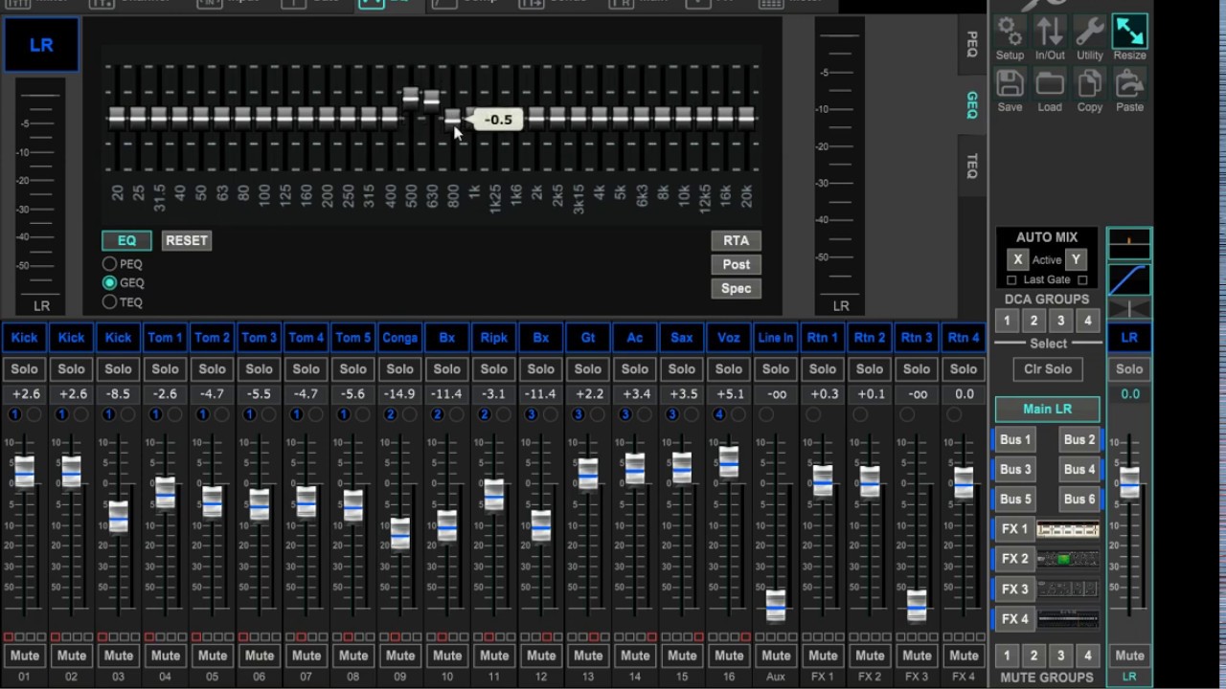This screenshot has height=689, width=1226.
Task: Tick the Last Gate checkbox beside Y
Action: (x=1082, y=279)
